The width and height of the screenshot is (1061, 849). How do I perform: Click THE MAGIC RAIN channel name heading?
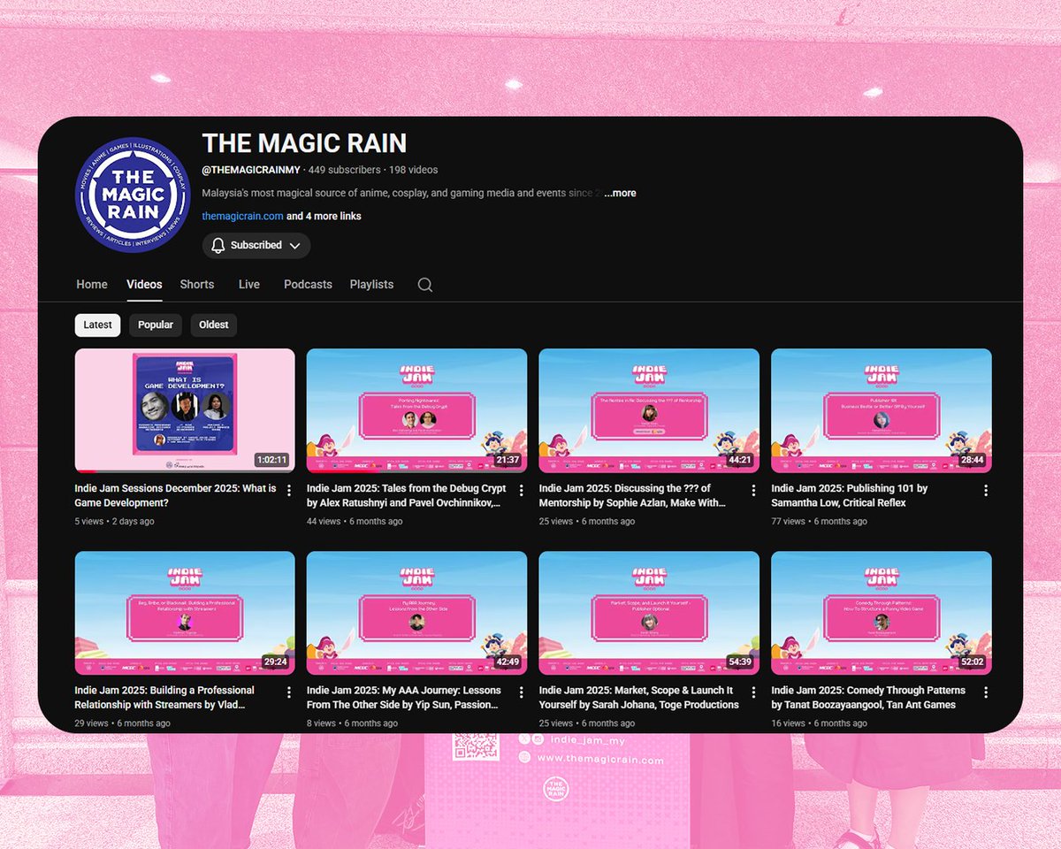(304, 143)
